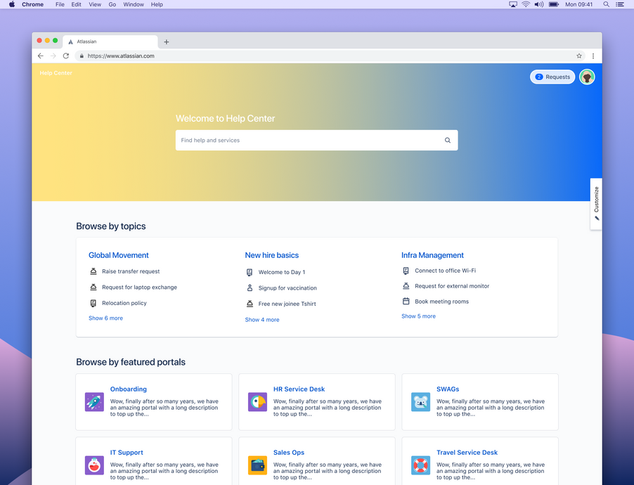Viewport: 634px width, 485px height.
Task: Open the user profile avatar
Action: (587, 77)
